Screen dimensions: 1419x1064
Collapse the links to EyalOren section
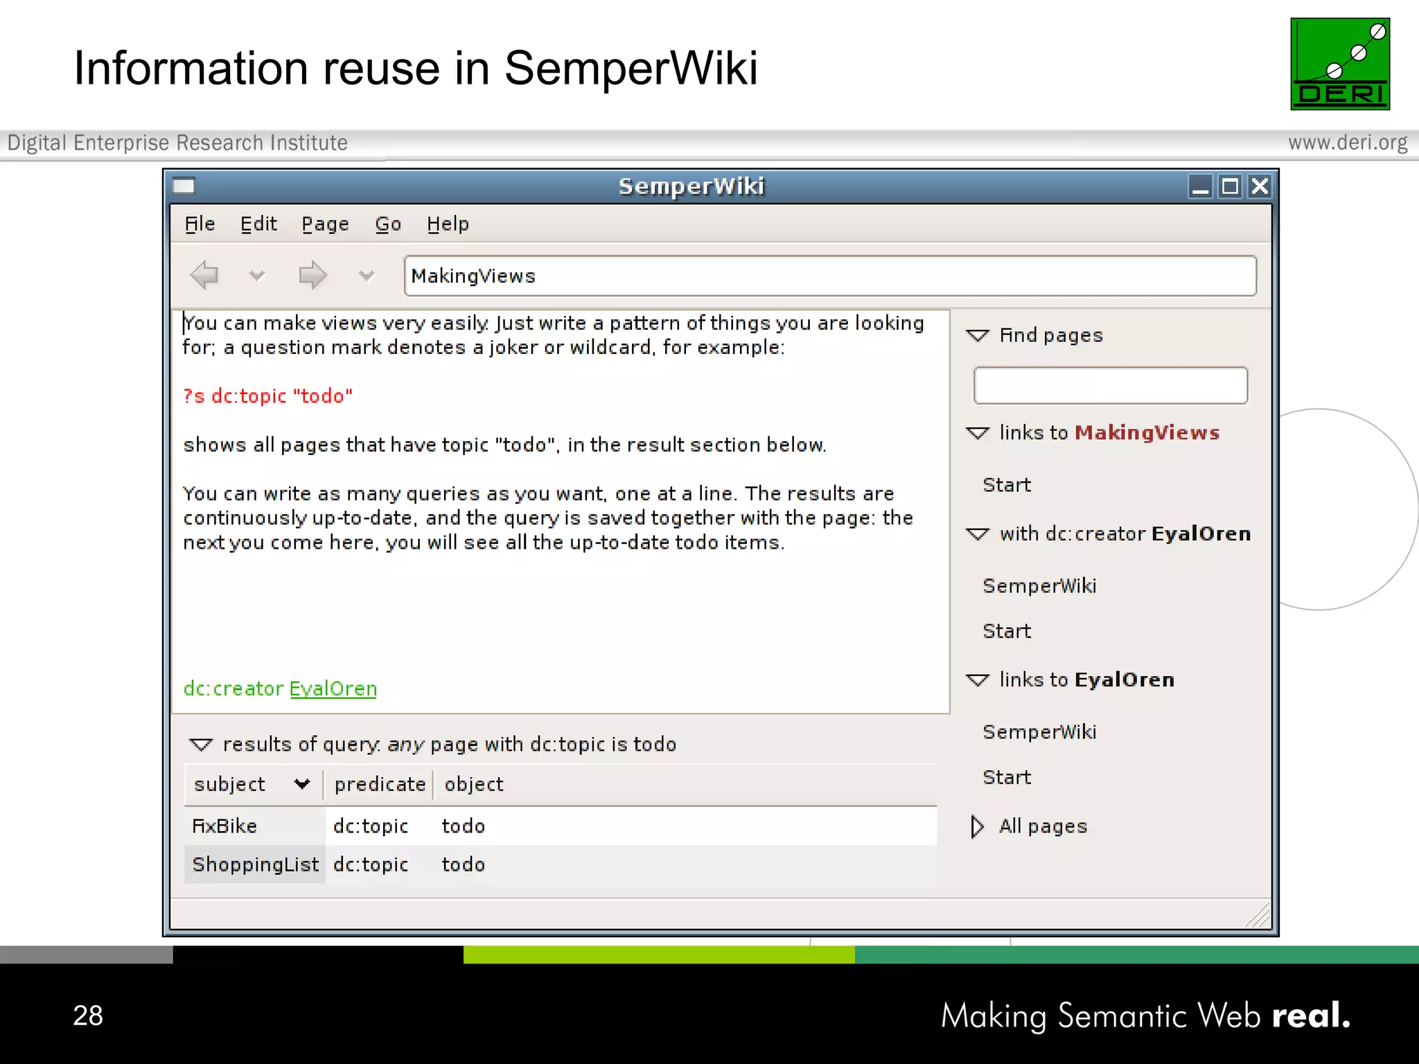click(x=978, y=680)
